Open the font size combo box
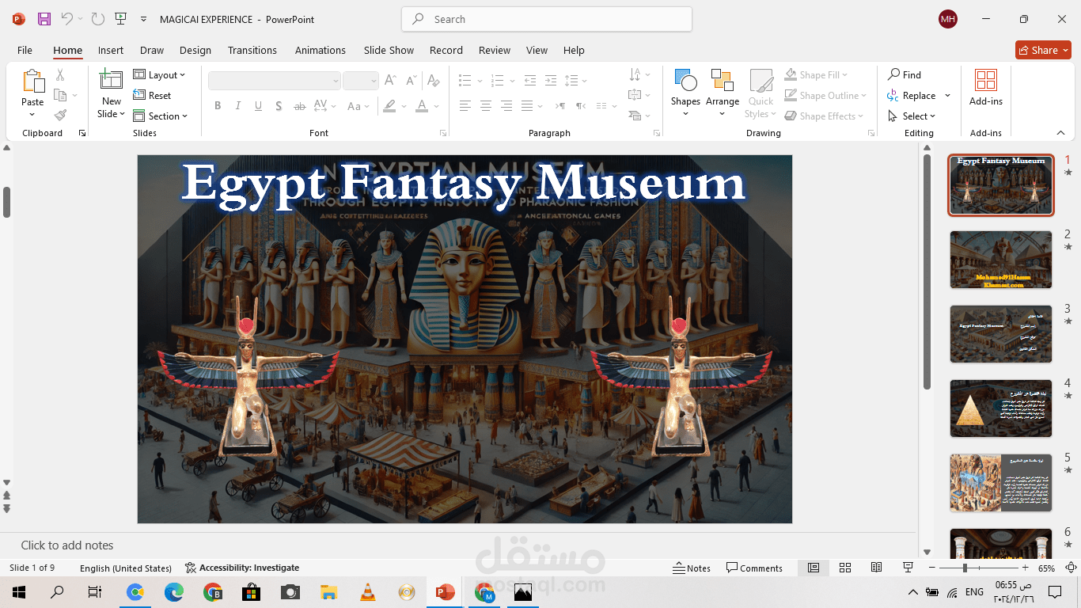The image size is (1081, 608). [x=361, y=81]
